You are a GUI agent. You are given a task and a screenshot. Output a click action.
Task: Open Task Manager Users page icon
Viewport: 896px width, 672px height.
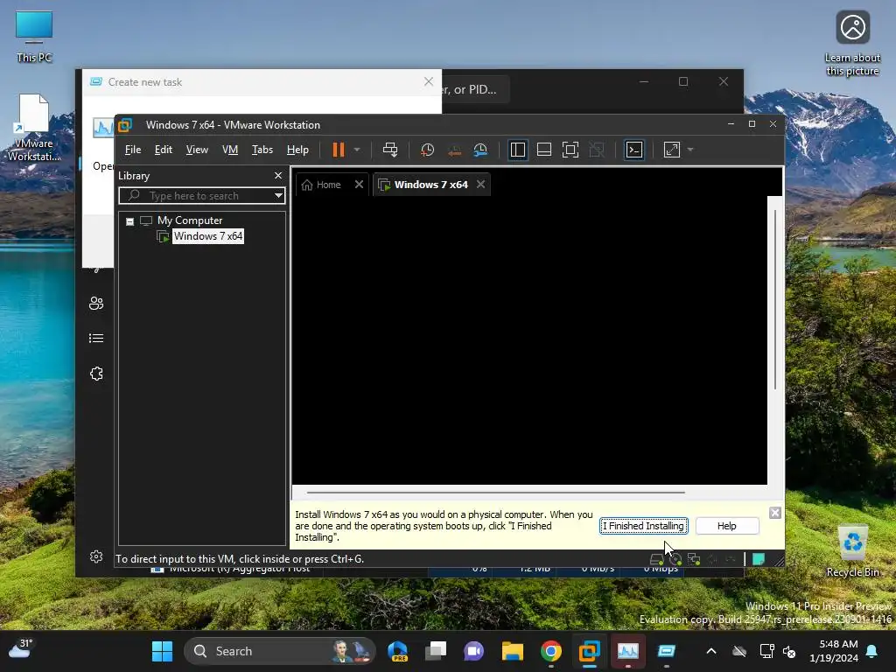(x=96, y=303)
